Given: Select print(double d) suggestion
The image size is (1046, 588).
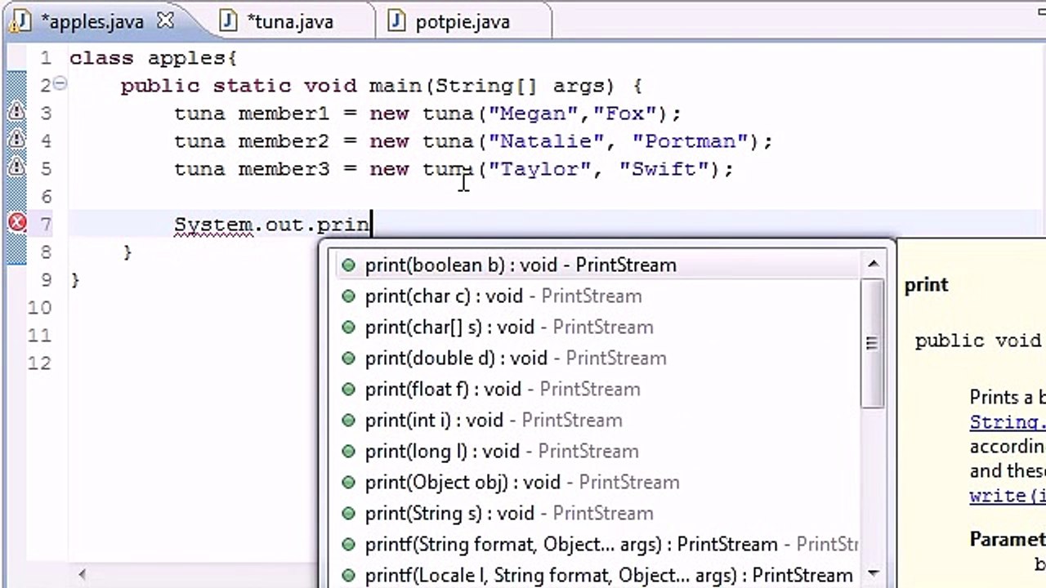Looking at the screenshot, I should [597, 359].
